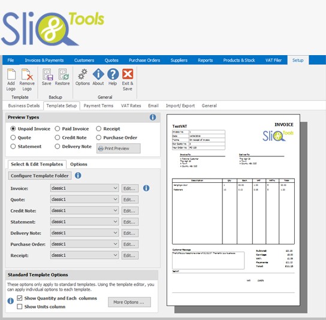Viewport: 326px width, 320px height.
Task: Click Edit button for Invoice template
Action: [x=130, y=188]
